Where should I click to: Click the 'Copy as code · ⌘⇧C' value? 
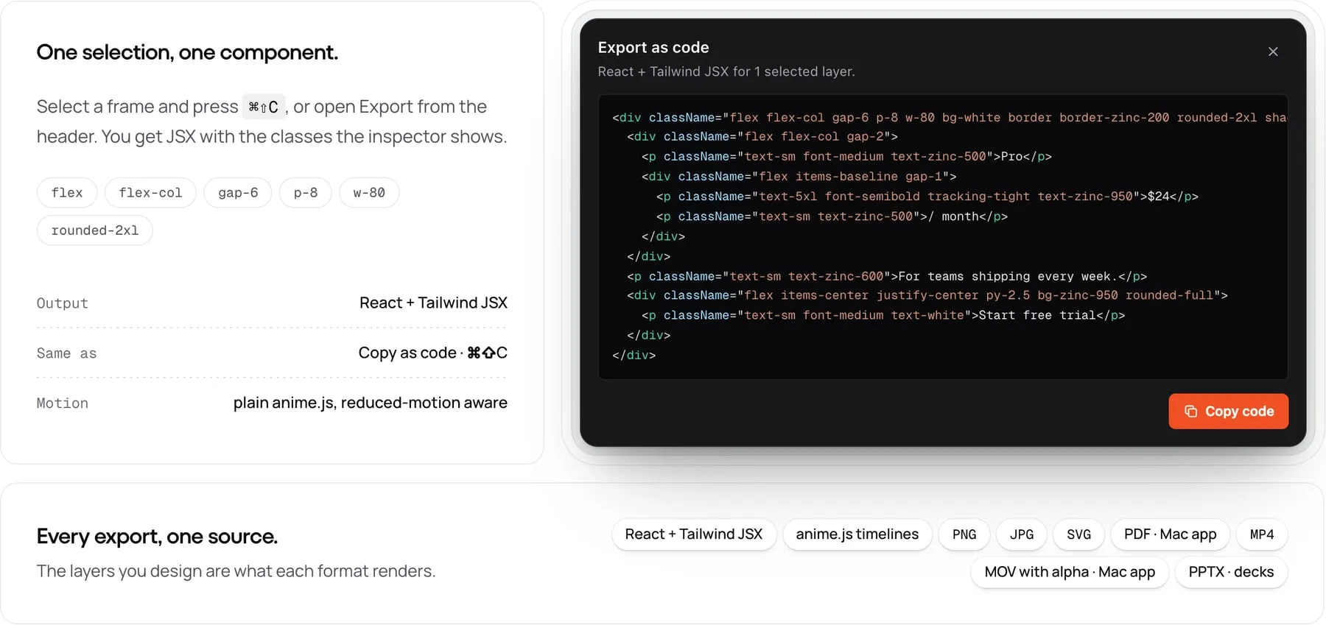tap(433, 353)
